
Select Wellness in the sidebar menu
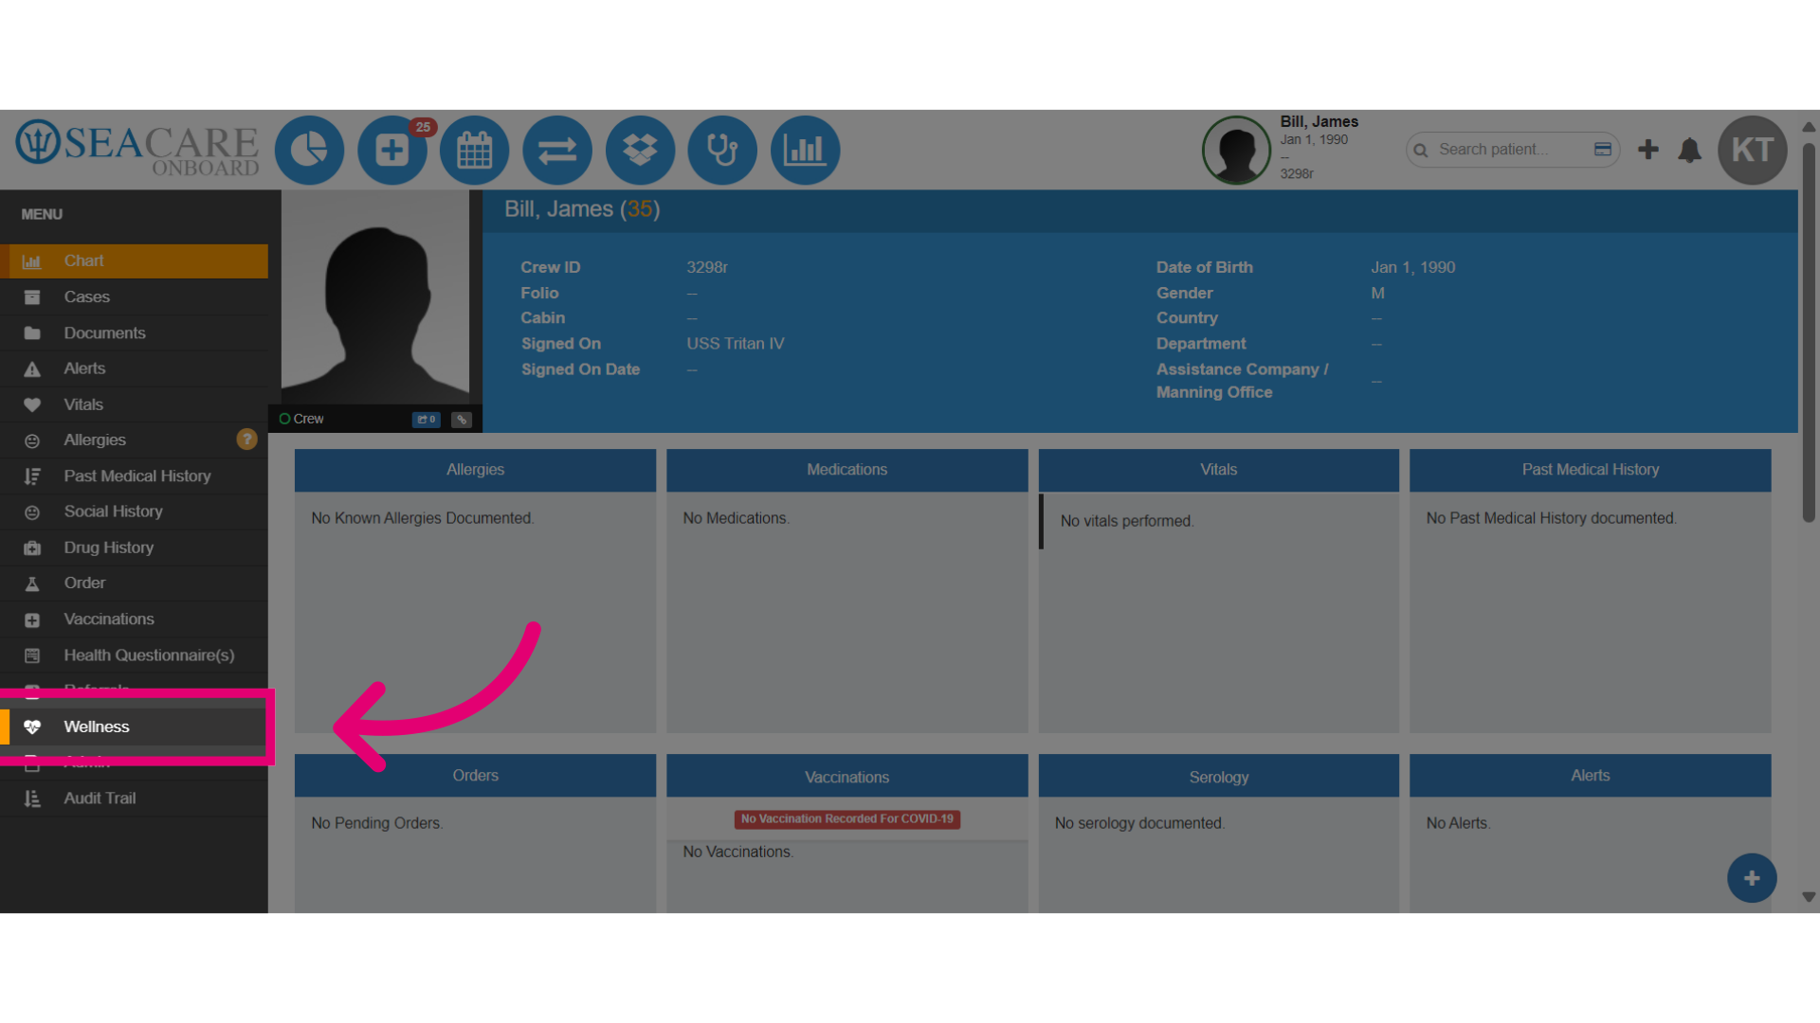134,727
